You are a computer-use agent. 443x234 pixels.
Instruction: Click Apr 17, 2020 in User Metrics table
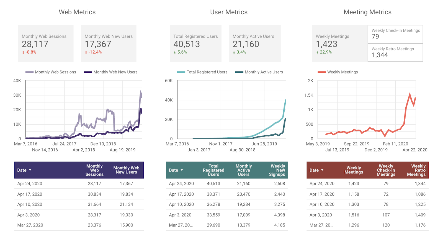point(181,194)
